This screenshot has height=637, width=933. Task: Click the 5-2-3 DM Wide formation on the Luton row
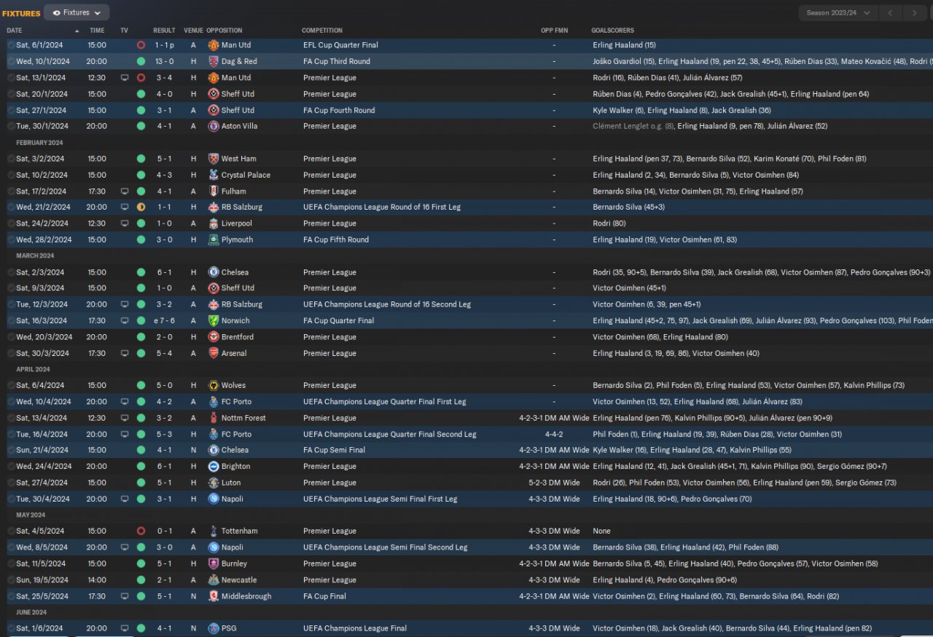coord(555,483)
